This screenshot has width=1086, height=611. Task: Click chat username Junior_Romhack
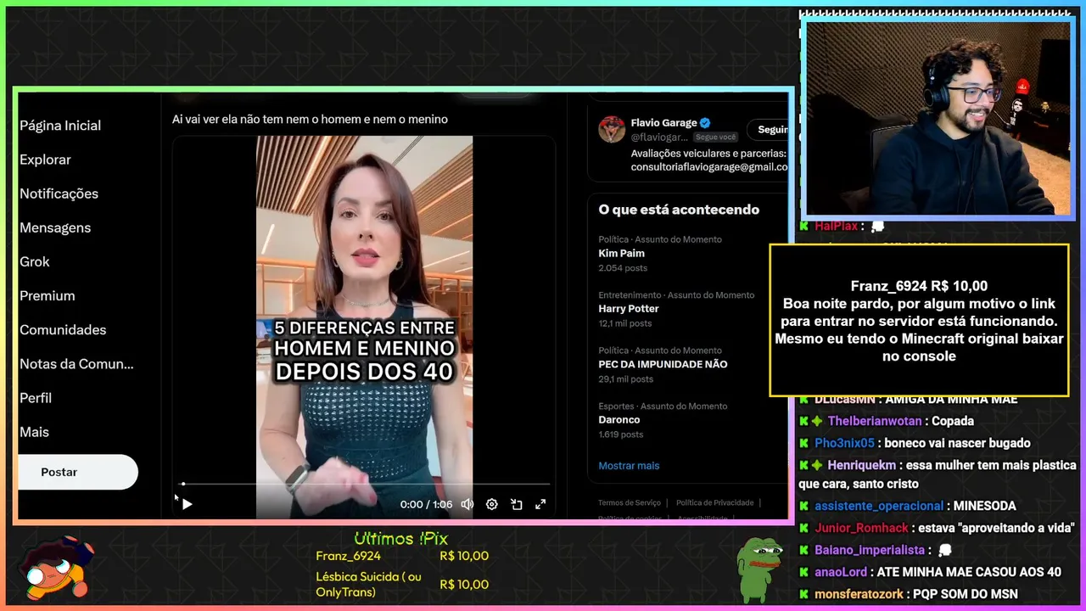[x=861, y=528]
